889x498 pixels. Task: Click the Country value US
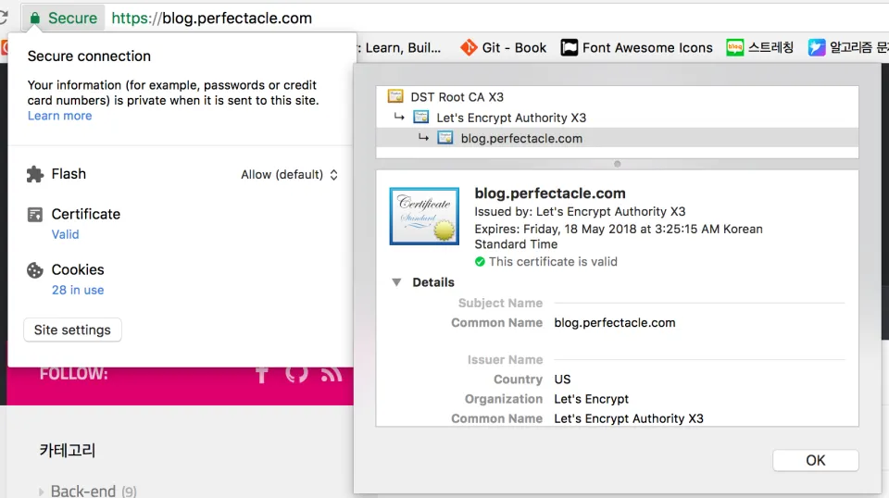(x=562, y=379)
